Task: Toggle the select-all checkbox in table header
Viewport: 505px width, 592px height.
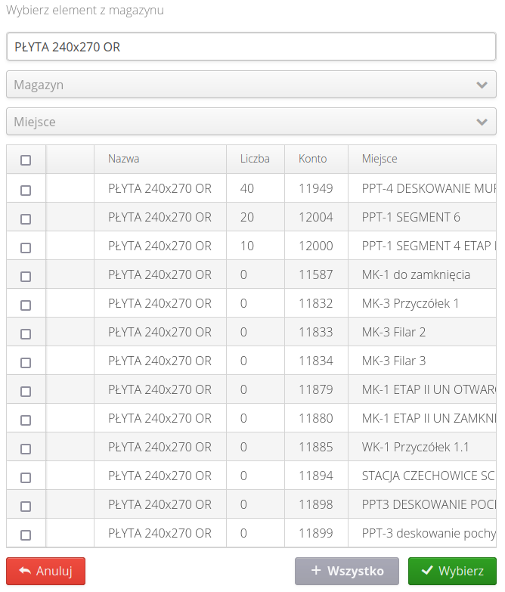Action: coord(26,160)
